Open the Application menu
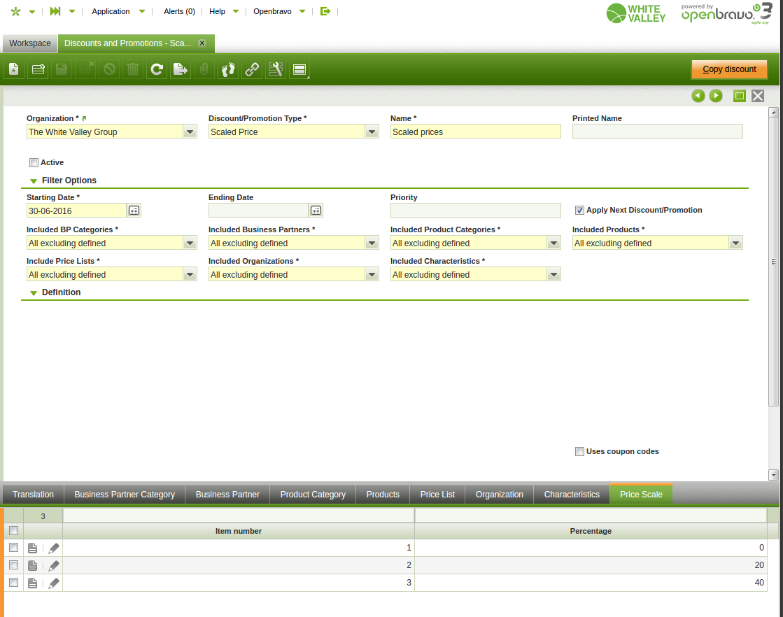Screen dimensions: 783x617 pyautogui.click(x=111, y=11)
